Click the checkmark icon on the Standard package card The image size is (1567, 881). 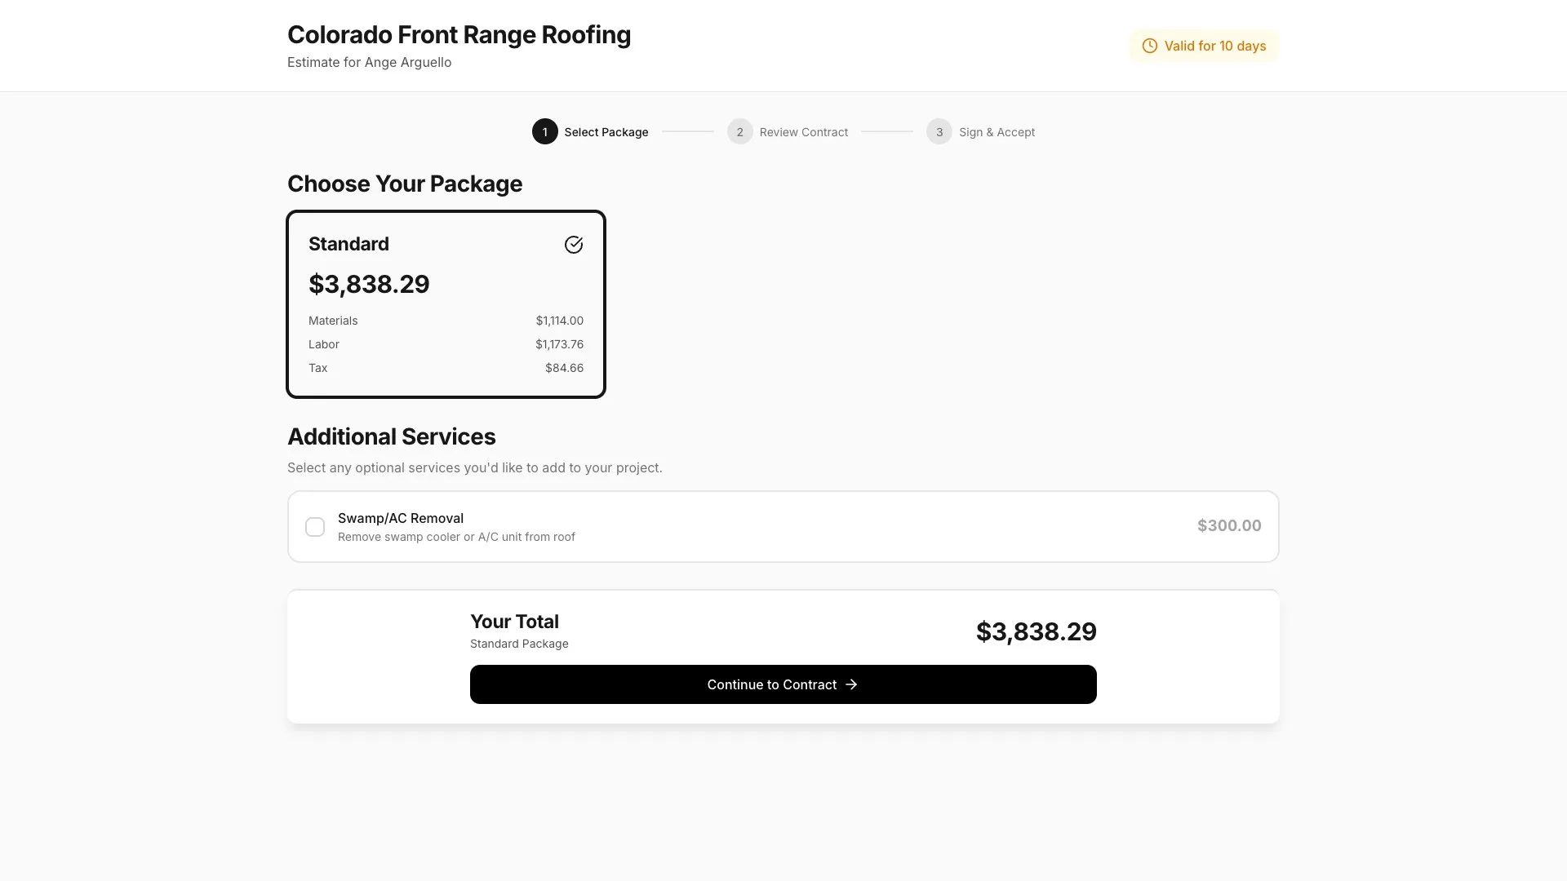point(574,244)
